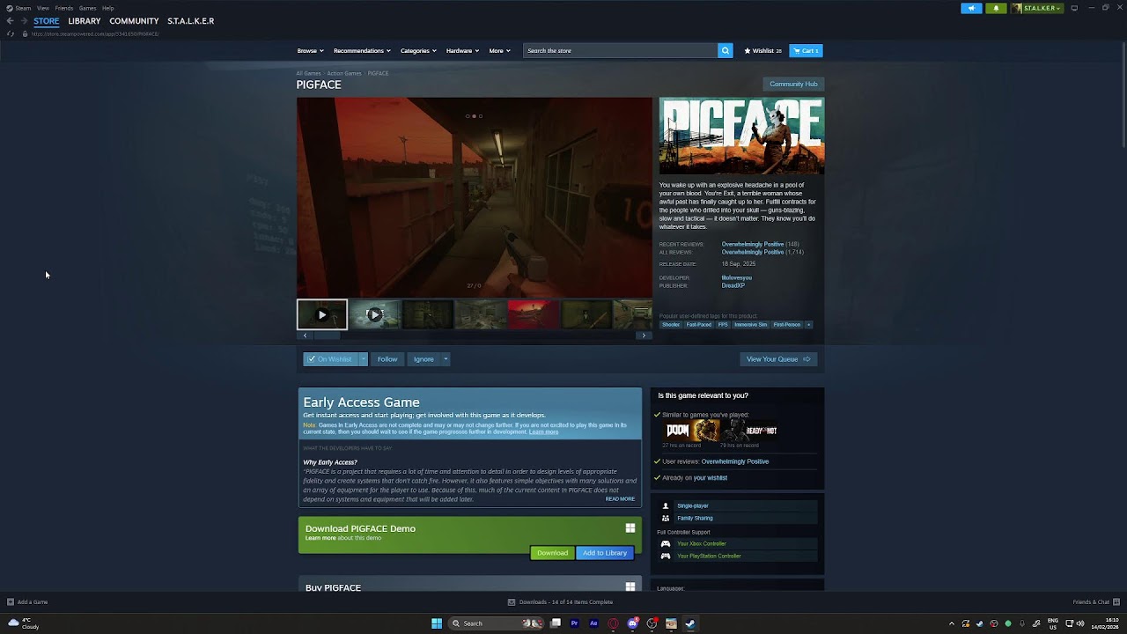The image size is (1127, 634).
Task: Click the Add to Library button
Action: pyautogui.click(x=605, y=553)
